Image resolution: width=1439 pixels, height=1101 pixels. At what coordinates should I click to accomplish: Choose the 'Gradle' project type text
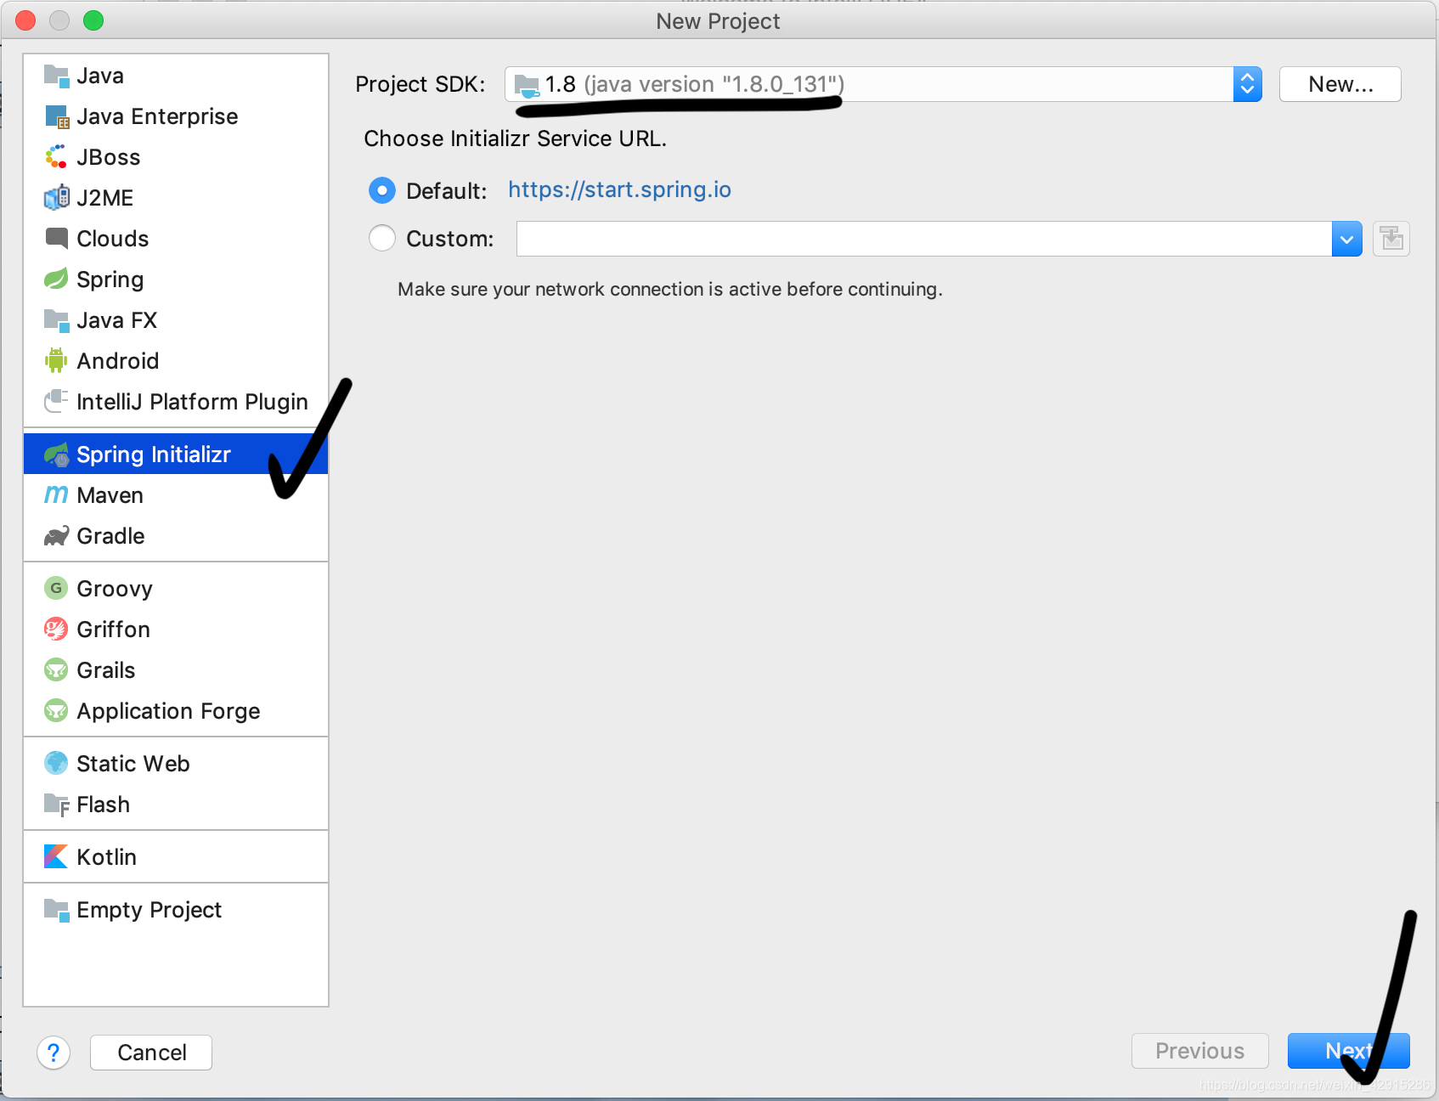click(x=110, y=536)
